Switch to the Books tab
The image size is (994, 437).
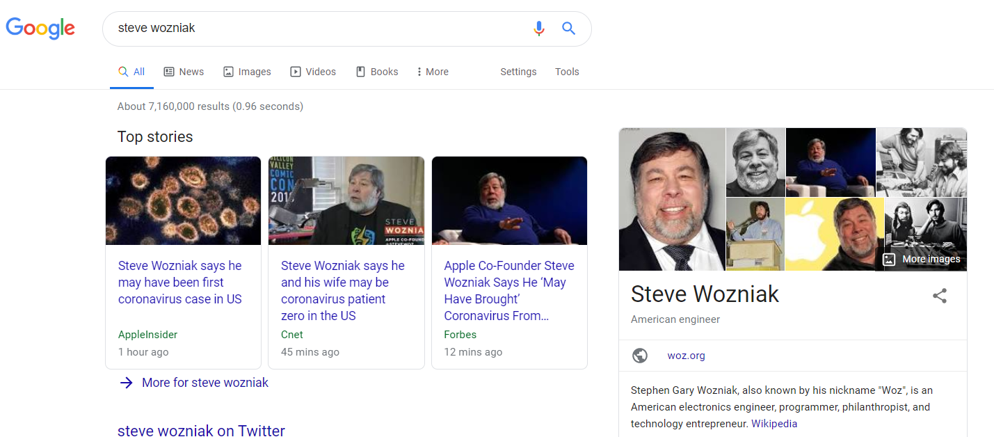point(377,72)
